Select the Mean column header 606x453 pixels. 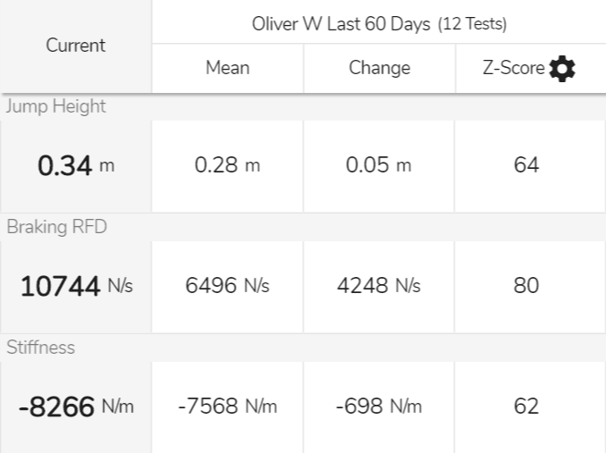coord(228,68)
